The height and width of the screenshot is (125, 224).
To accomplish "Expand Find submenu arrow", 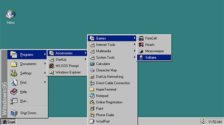I will click(45, 82).
